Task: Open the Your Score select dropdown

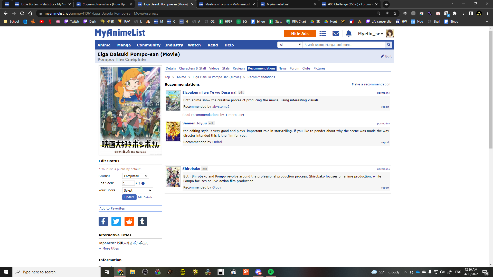Action: (137, 191)
